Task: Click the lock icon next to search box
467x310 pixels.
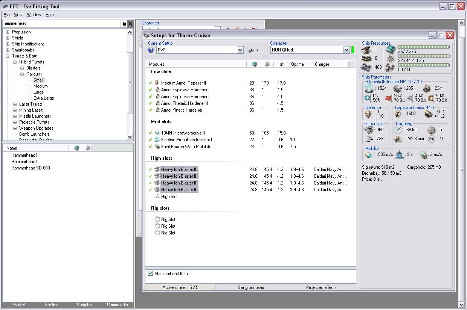Action: (x=124, y=24)
